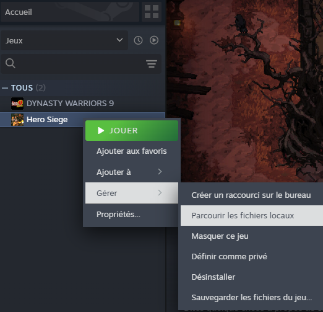The width and height of the screenshot is (323, 312).
Task: Click the recent activity clock icon
Action: [138, 40]
